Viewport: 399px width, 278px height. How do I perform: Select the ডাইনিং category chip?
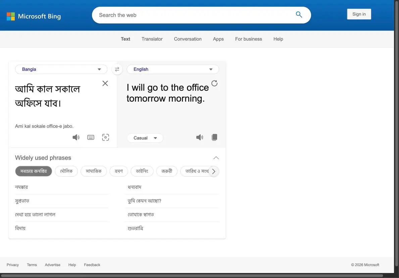[142, 171]
